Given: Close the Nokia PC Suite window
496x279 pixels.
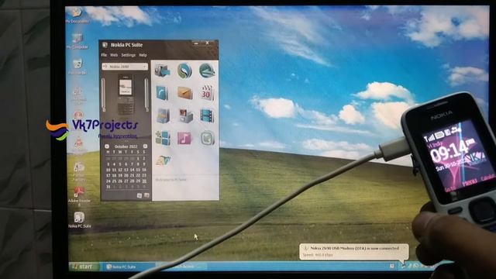Looking at the screenshot, I should [x=207, y=43].
